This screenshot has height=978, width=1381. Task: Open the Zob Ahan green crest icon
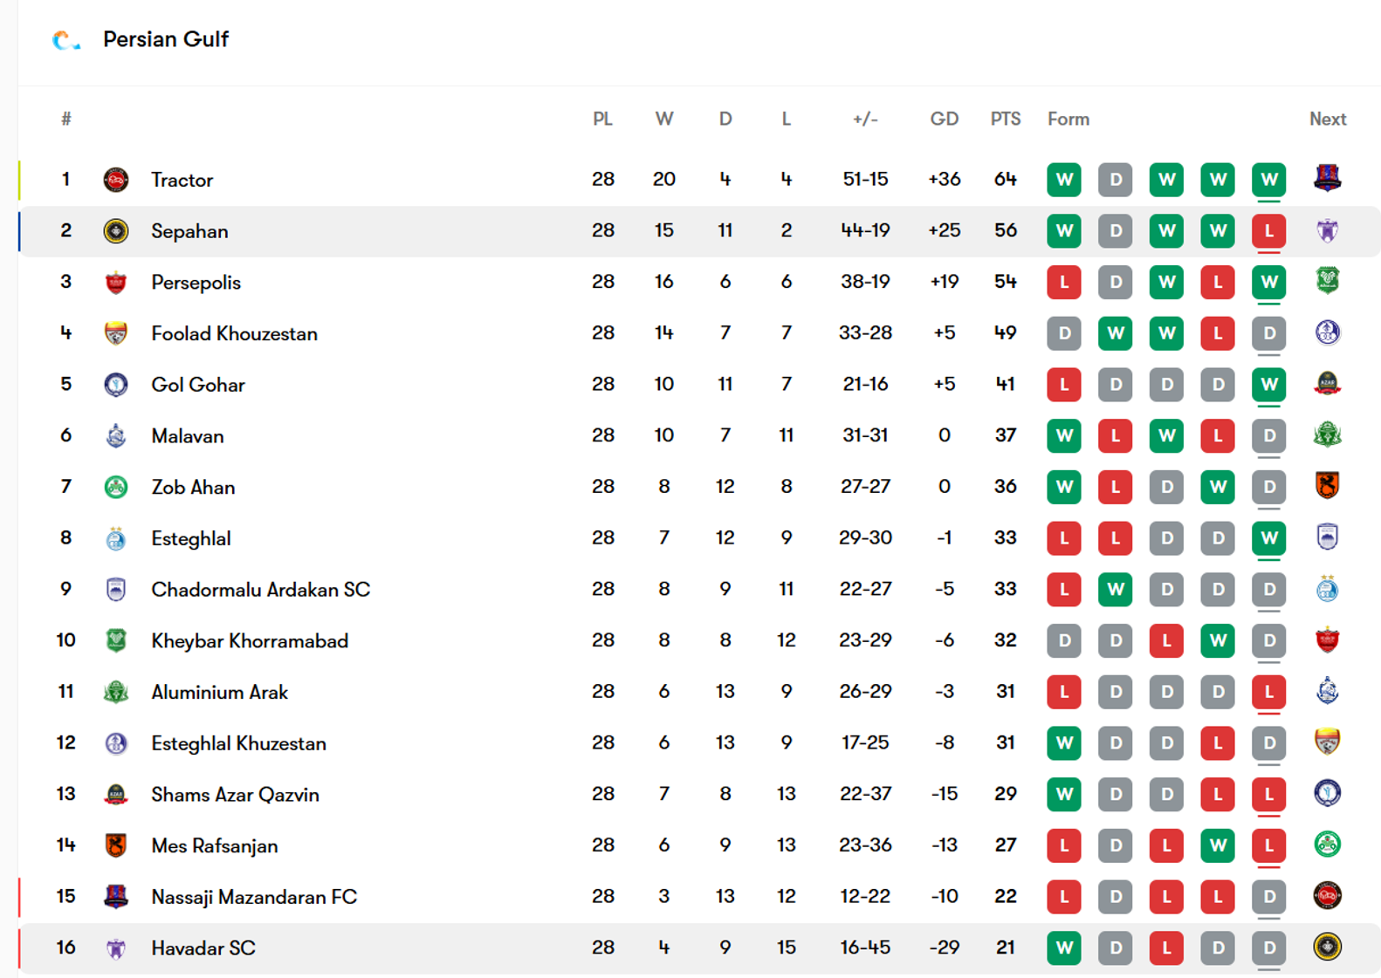coord(116,487)
